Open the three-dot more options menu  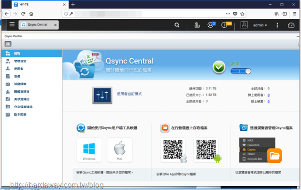(277, 25)
